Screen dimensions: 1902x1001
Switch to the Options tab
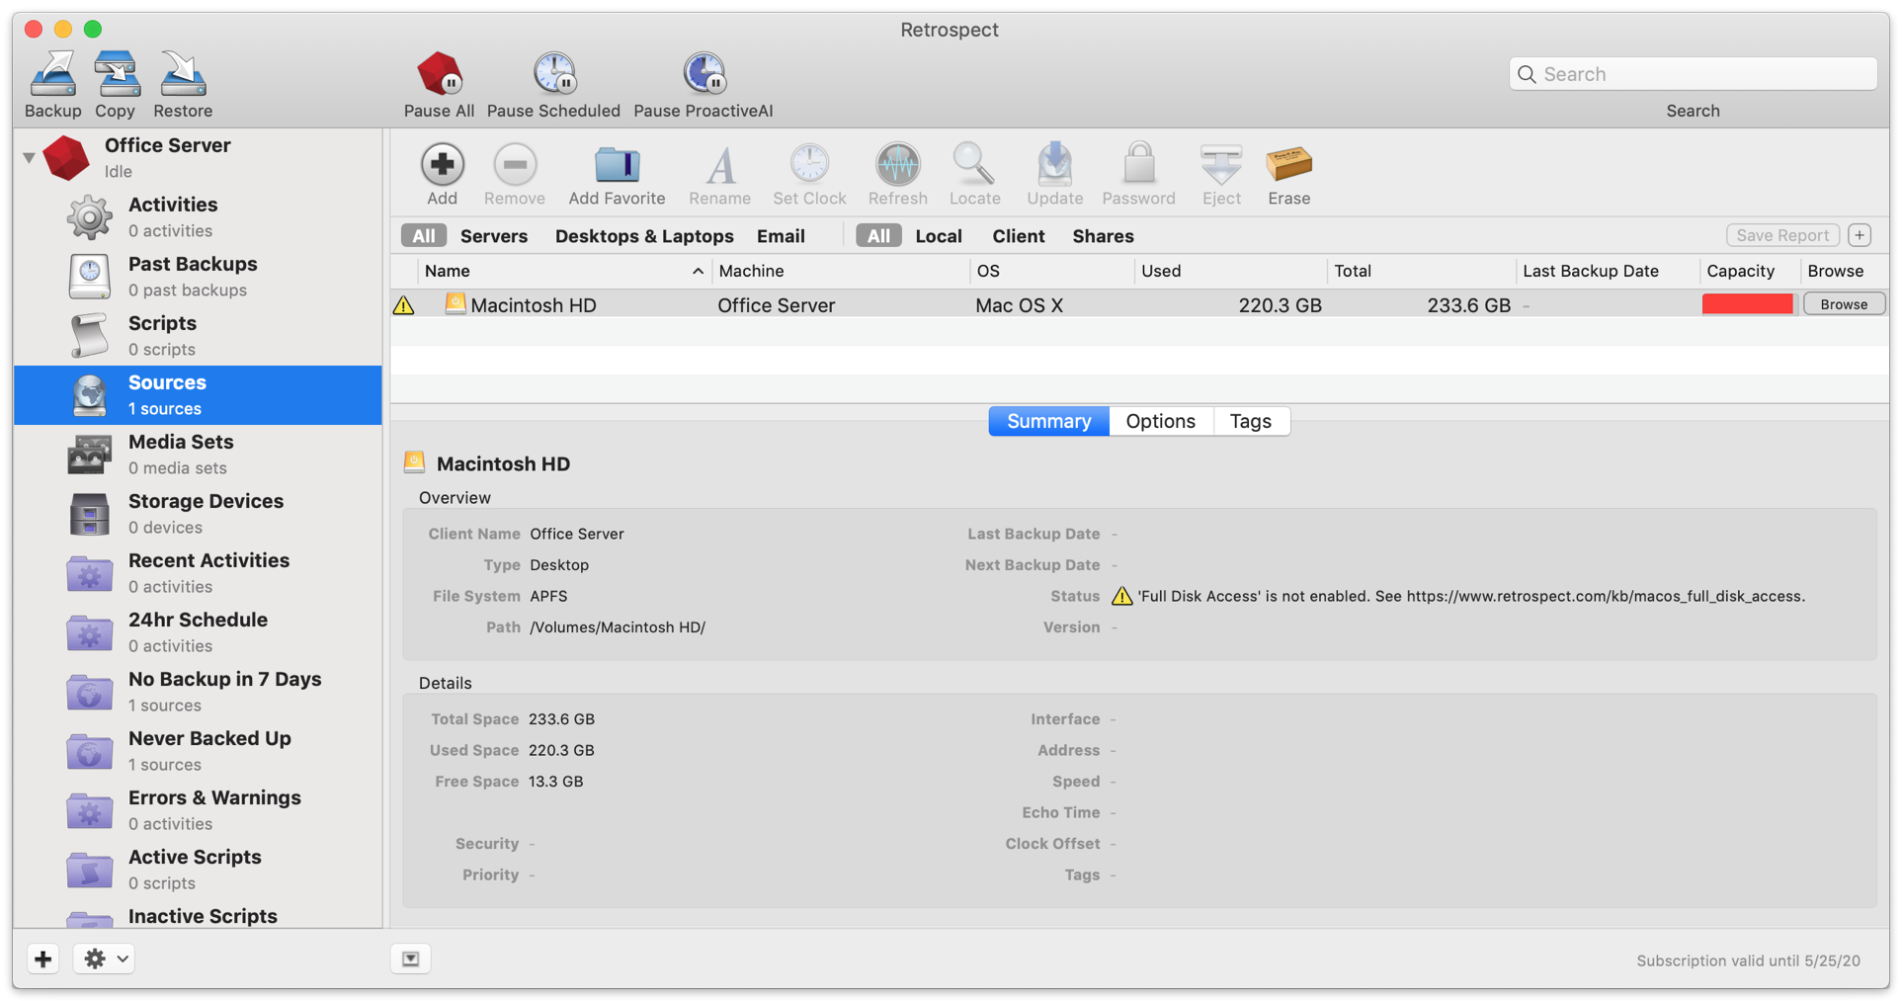1160,420
